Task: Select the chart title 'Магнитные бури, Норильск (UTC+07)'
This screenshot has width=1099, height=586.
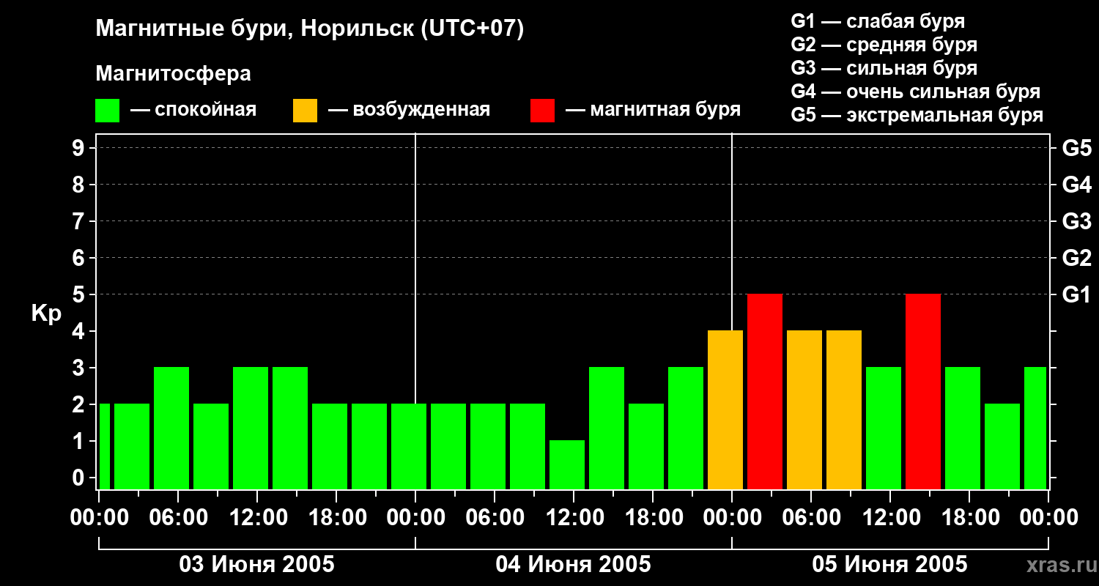Action: pyautogui.click(x=310, y=29)
